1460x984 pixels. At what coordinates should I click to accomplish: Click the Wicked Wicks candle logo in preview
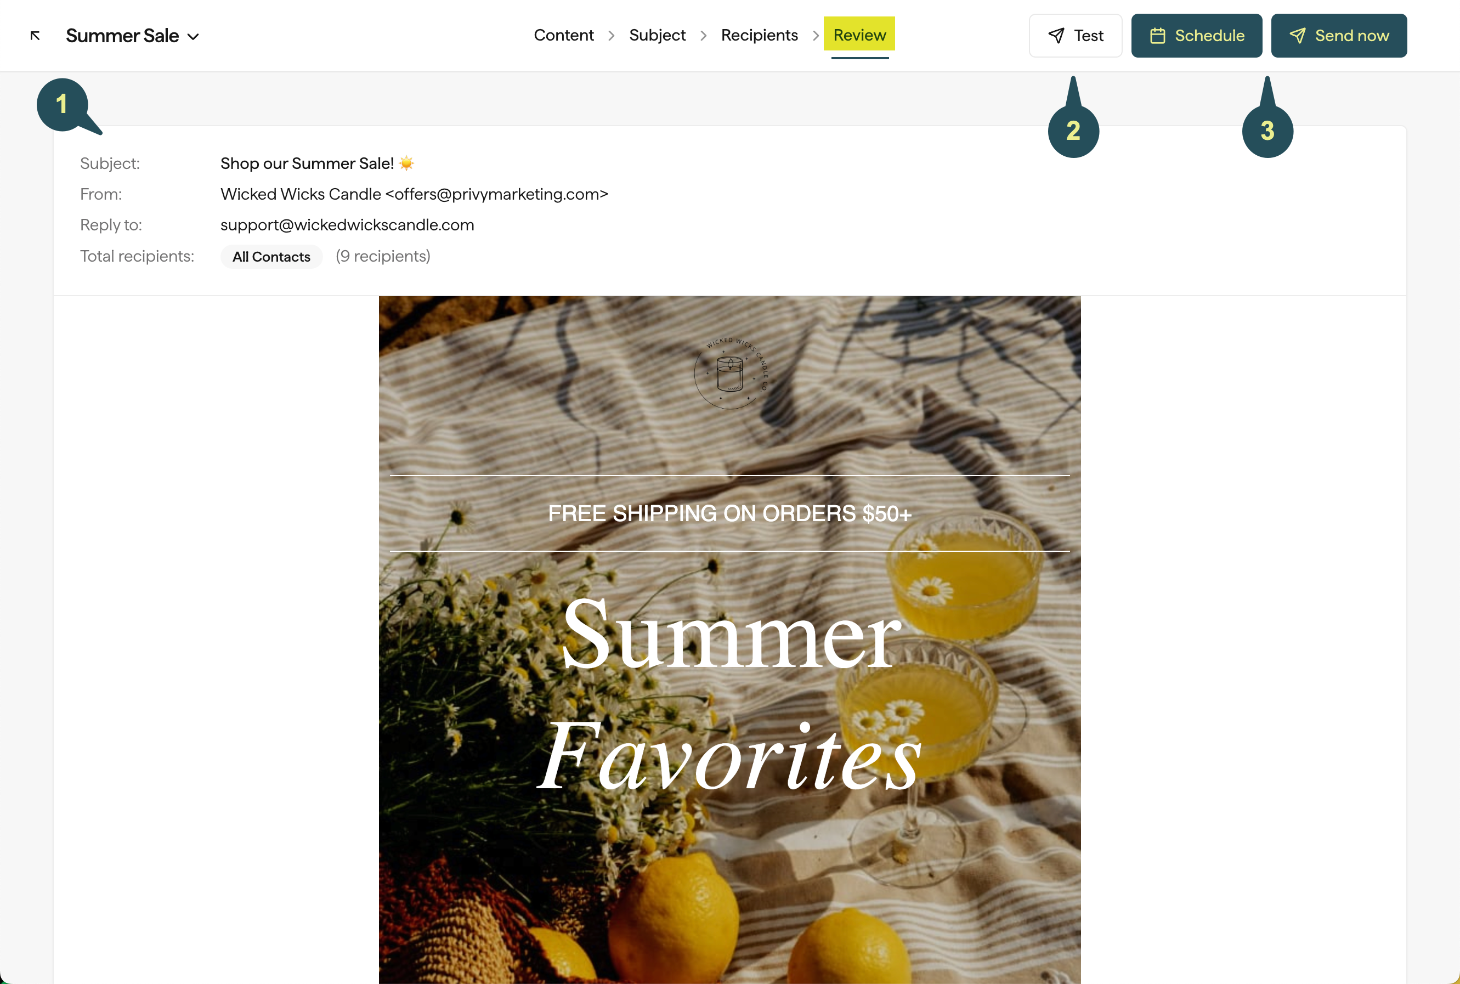click(731, 374)
